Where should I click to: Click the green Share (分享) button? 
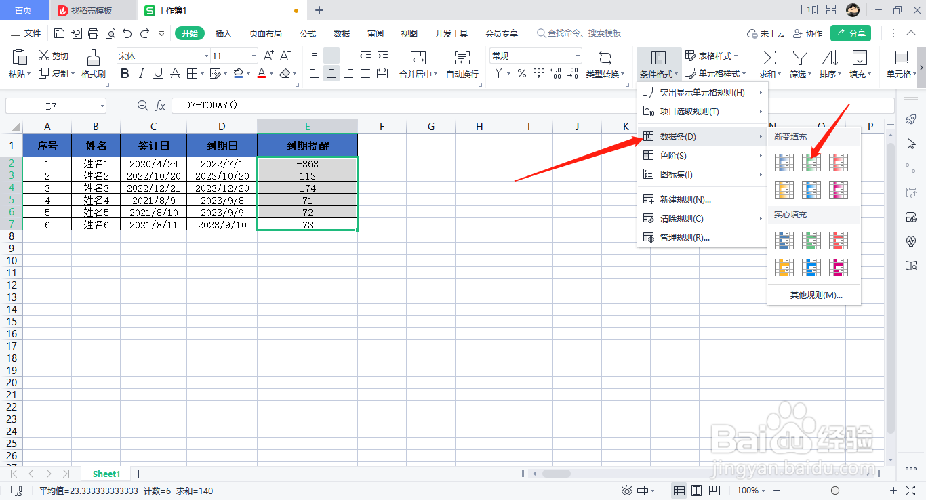point(851,33)
